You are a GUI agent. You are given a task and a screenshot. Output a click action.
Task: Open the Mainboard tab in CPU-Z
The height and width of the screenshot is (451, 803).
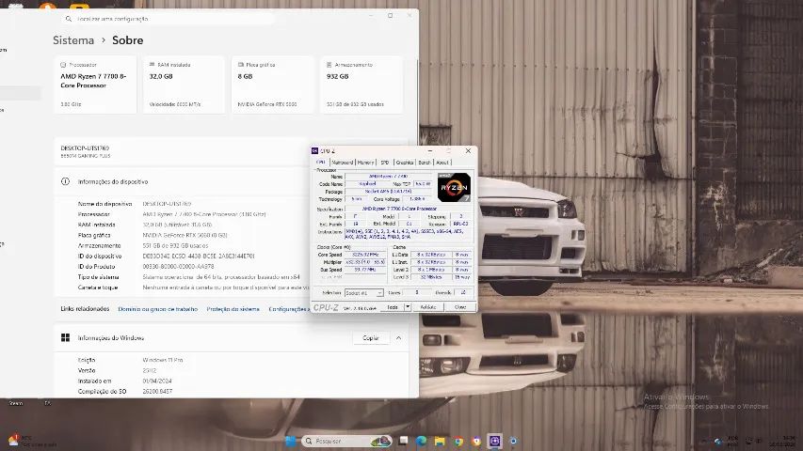343,163
